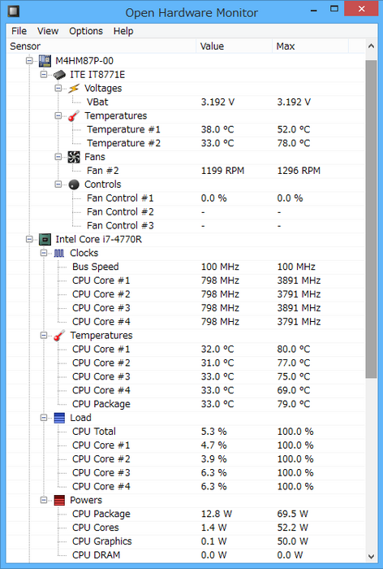
Task: Click the 69.5 W max value
Action: pos(292,515)
